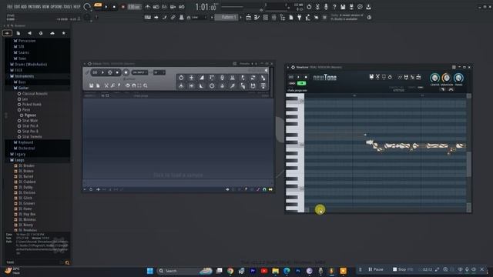This screenshot has height=277, width=493.
Task: Show the piano roll icon
Action: [257, 17]
